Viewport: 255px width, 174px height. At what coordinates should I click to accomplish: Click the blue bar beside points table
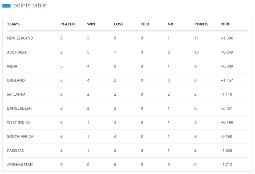tap(6, 6)
